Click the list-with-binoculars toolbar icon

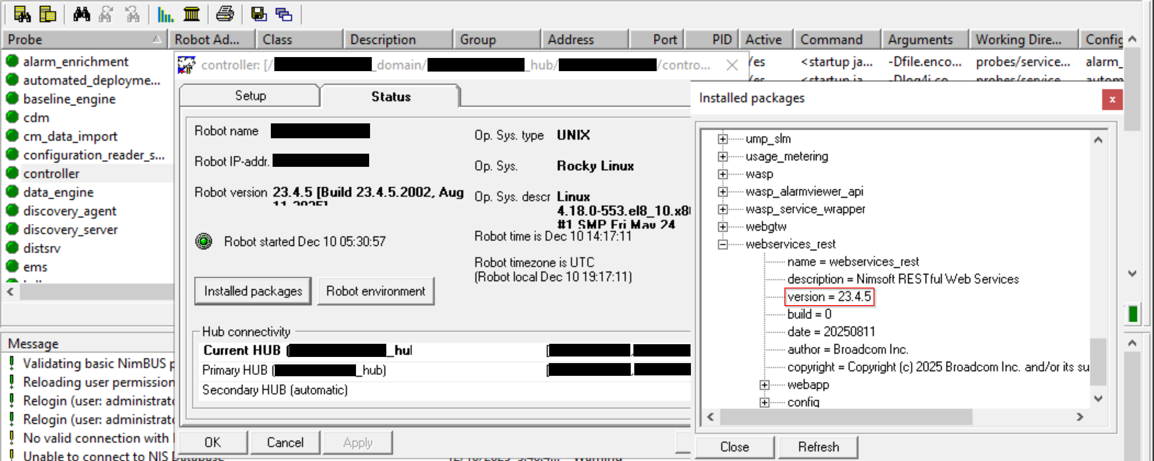[22, 14]
